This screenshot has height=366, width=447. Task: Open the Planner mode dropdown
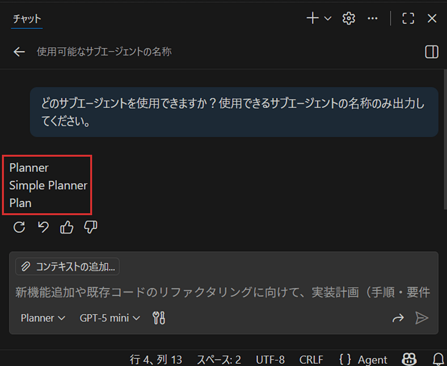(x=42, y=318)
